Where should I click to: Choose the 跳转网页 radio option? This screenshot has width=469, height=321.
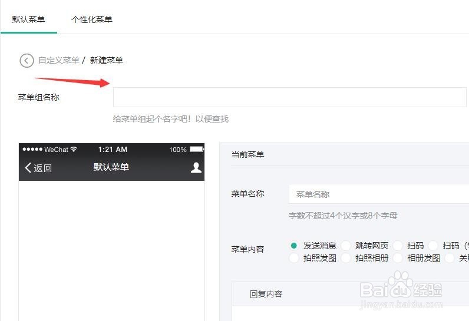pyautogui.click(x=346, y=246)
